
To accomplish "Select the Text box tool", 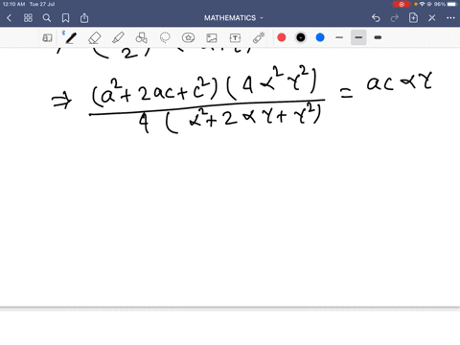I will pyautogui.click(x=235, y=38).
